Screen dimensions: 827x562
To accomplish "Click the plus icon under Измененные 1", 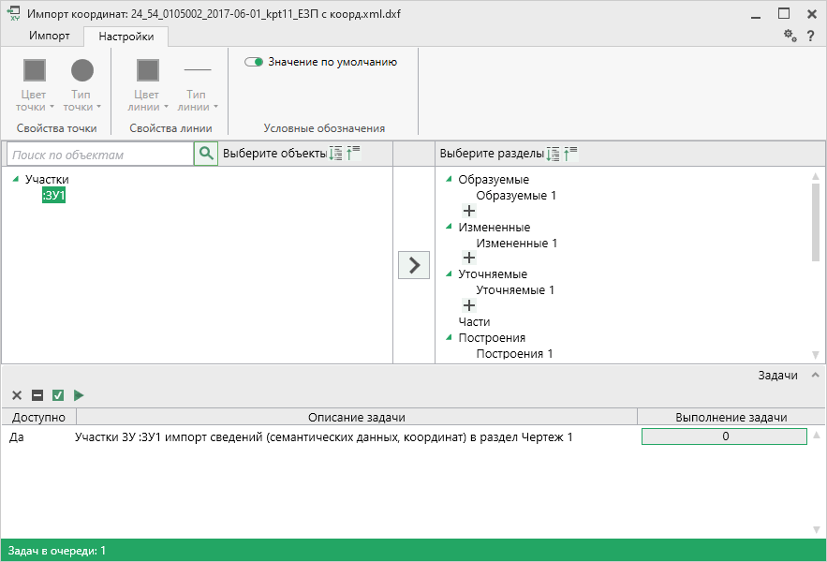I will 469,258.
